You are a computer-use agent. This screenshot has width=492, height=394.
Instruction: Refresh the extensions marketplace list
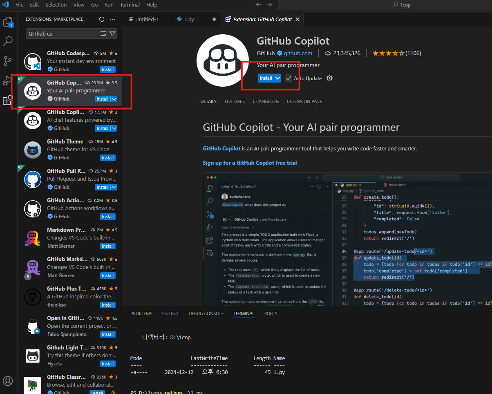(102, 19)
